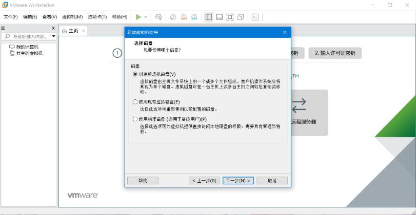This screenshot has width=416, height=215.
Task: Open the 选项卡(T) menu
Action: 97,17
